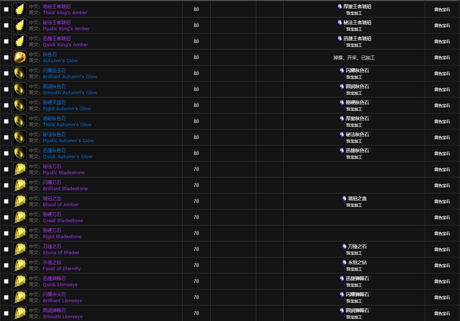This screenshot has height=321, width=460.
Task: Click the 掉落、开采、已加工 source text
Action: 354,57
